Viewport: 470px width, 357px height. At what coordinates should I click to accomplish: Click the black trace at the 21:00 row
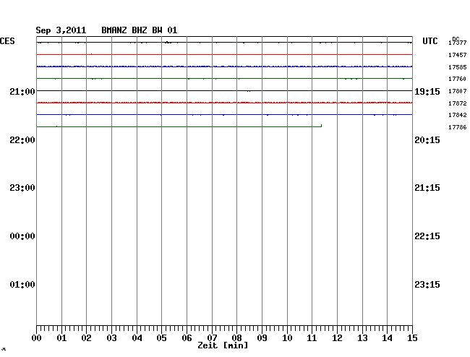(224, 90)
